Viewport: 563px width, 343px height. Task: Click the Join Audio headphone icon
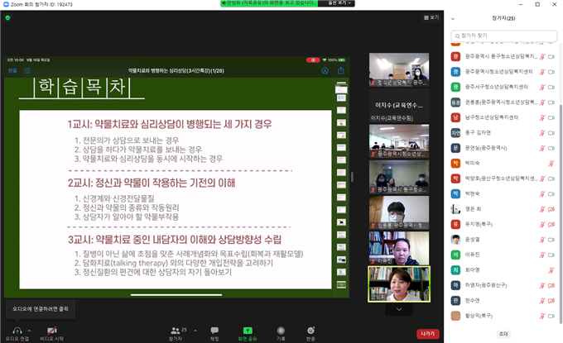click(17, 329)
